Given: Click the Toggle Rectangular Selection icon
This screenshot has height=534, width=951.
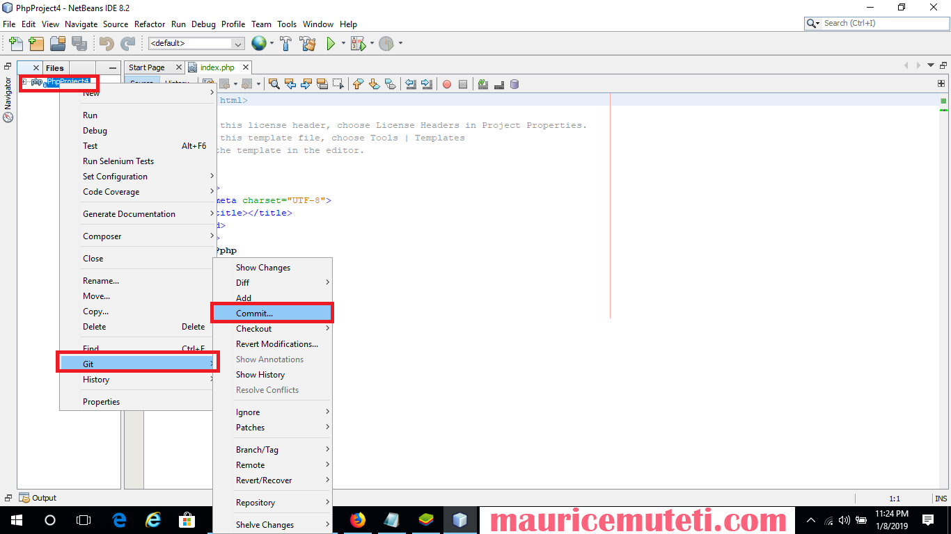Looking at the screenshot, I should tap(338, 84).
